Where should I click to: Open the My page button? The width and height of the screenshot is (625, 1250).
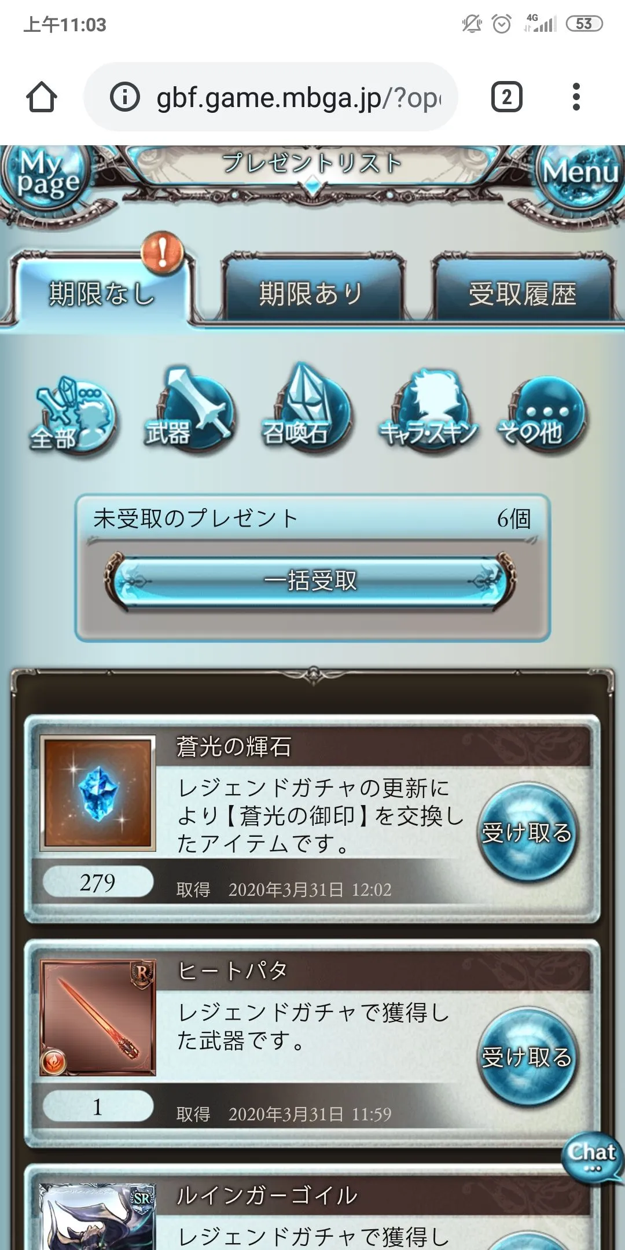pos(46,175)
